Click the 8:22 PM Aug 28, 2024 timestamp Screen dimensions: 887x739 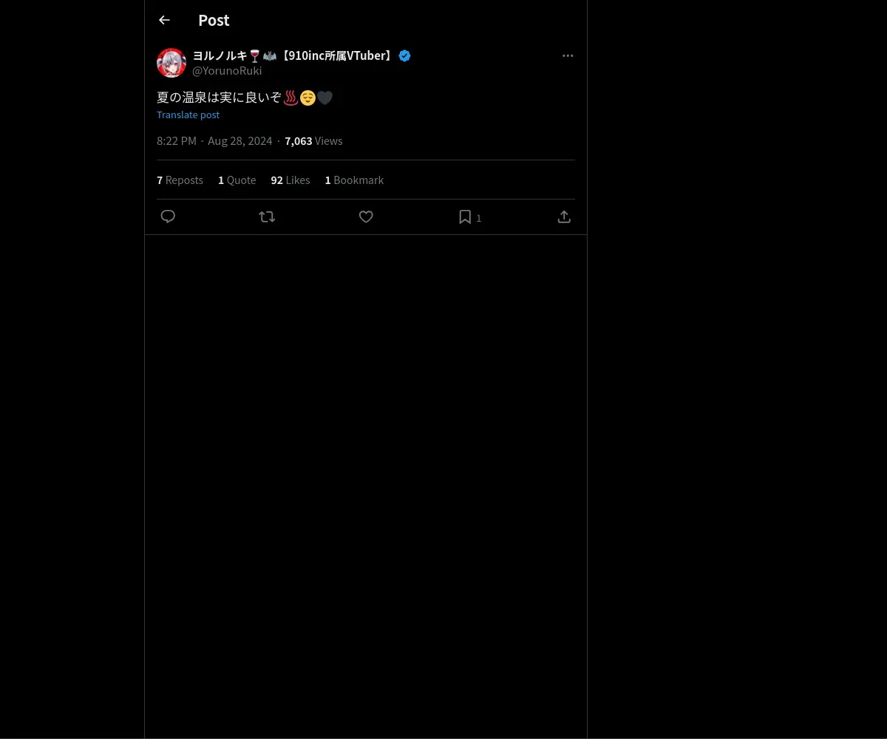(214, 141)
